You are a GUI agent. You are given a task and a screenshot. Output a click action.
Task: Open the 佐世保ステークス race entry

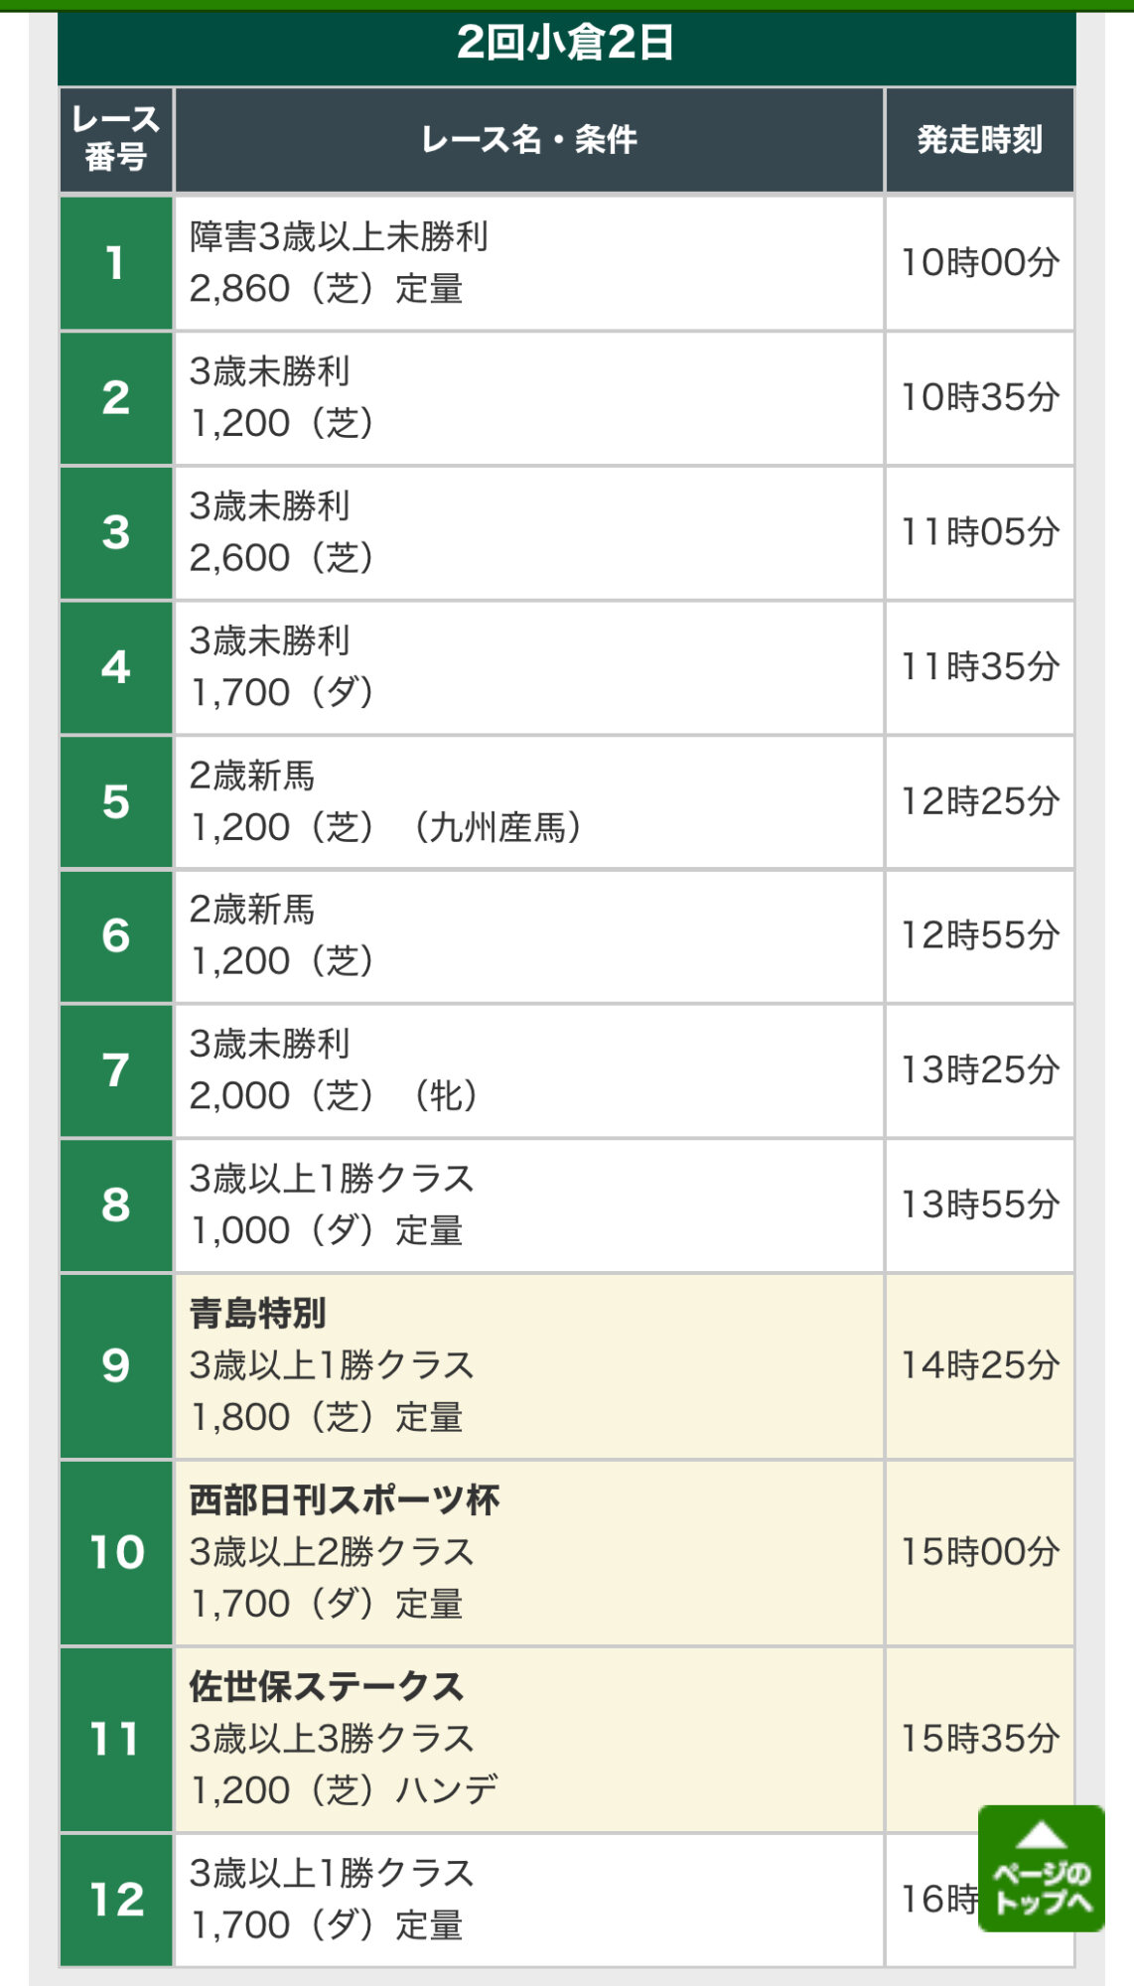[529, 1740]
